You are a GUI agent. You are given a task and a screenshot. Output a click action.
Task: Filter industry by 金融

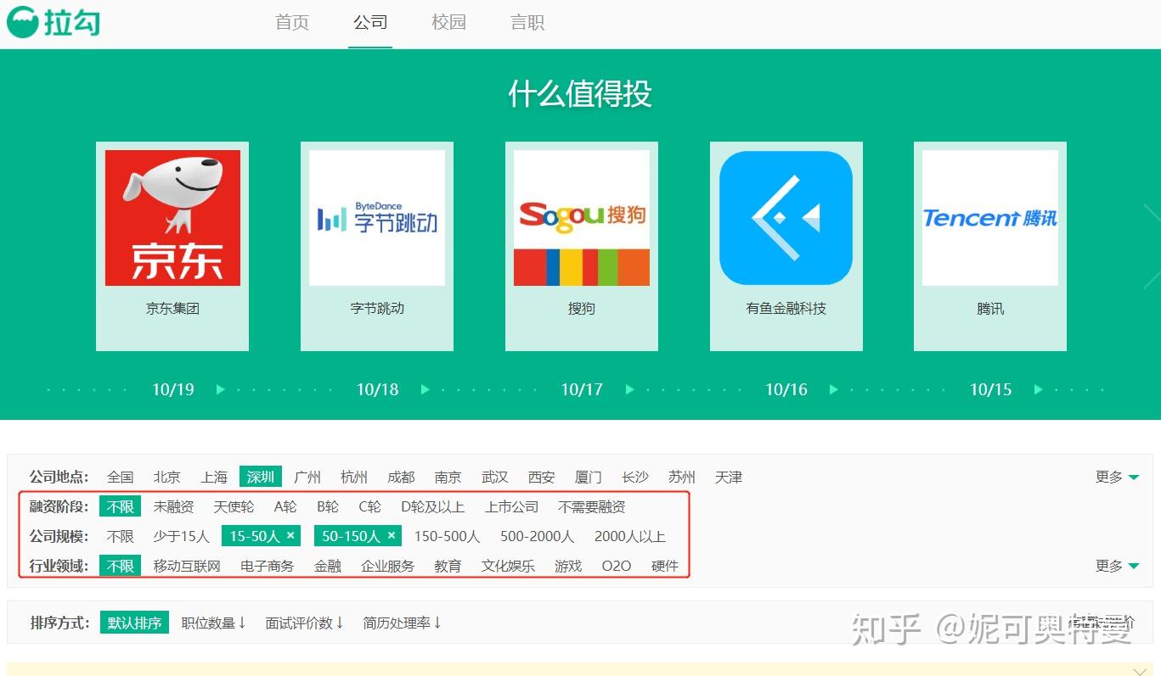click(x=328, y=566)
